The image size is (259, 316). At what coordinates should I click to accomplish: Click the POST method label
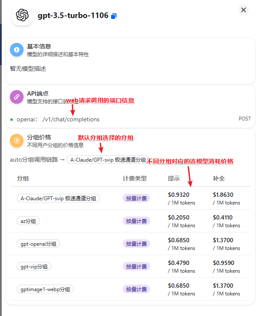click(x=245, y=118)
